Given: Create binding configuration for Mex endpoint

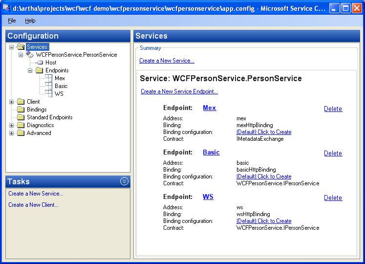Looking at the screenshot, I should (x=264, y=132).
